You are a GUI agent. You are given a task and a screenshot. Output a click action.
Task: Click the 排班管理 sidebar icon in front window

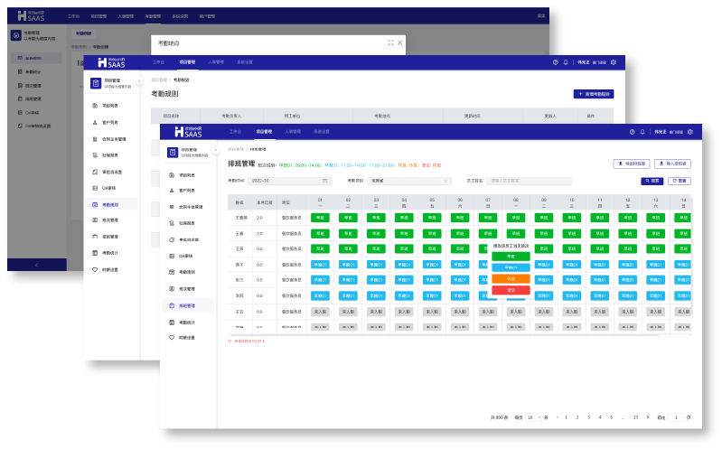point(172,305)
